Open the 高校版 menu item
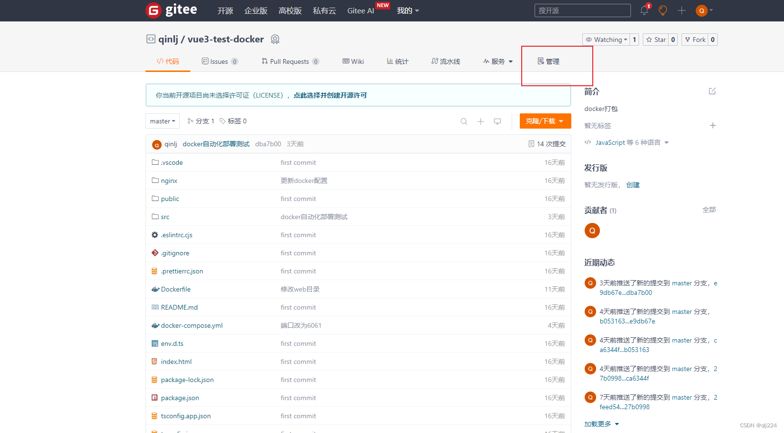 coord(290,10)
